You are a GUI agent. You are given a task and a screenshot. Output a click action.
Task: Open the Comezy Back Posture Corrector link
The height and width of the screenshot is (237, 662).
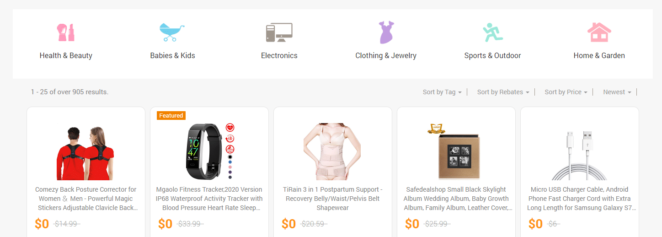coord(86,199)
